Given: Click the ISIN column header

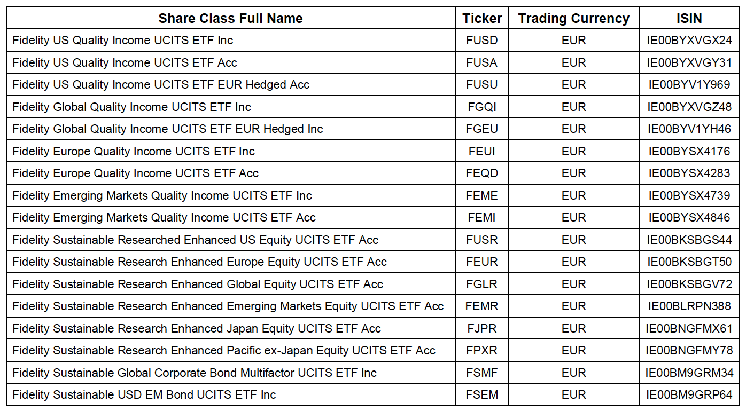Looking at the screenshot, I should point(689,19).
